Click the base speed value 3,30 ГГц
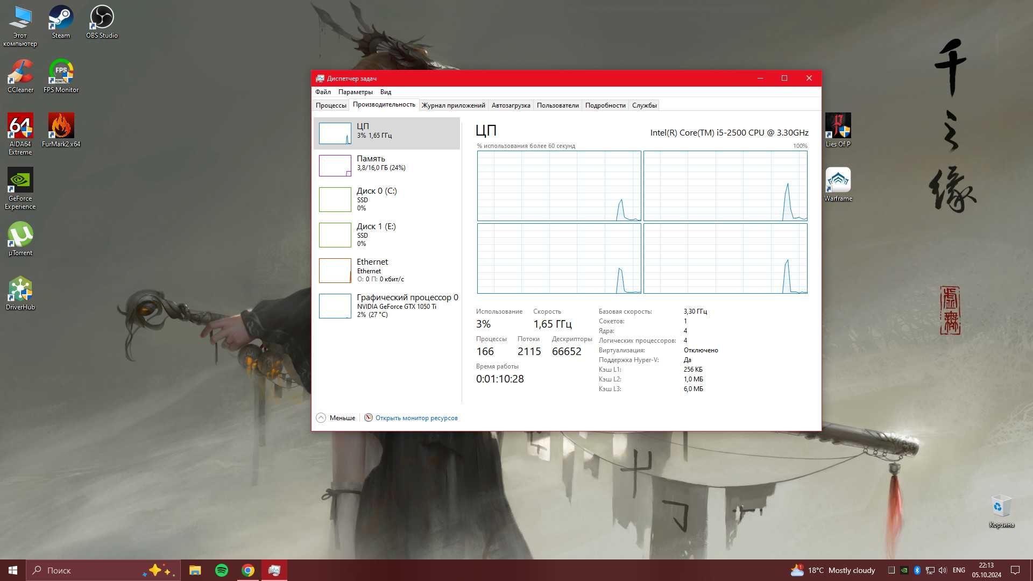This screenshot has height=581, width=1033. (x=695, y=311)
